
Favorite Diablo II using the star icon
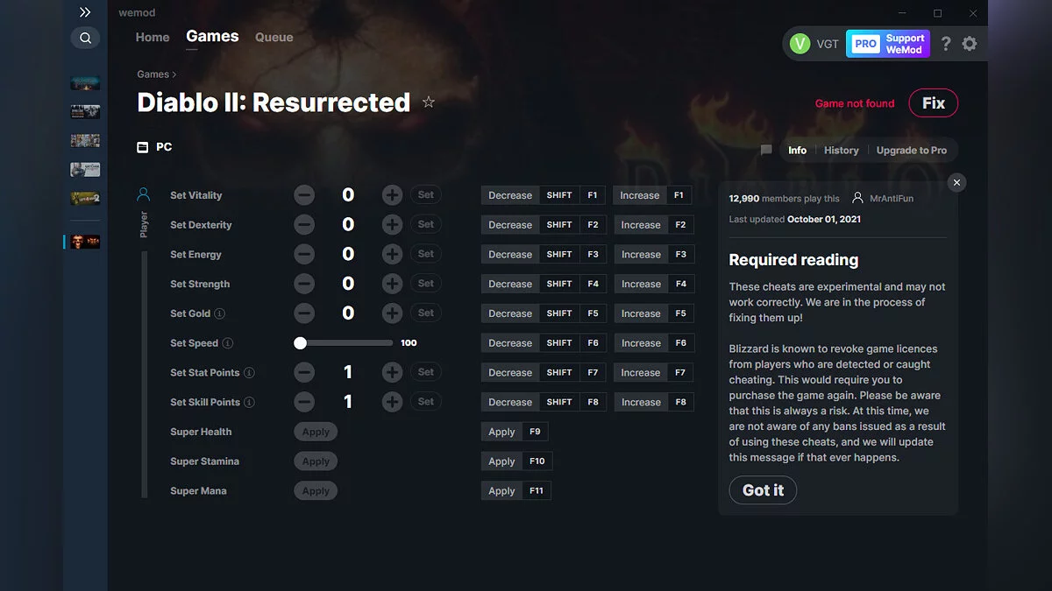click(429, 102)
